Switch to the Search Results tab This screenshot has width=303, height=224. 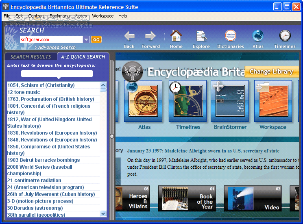pos(31,57)
